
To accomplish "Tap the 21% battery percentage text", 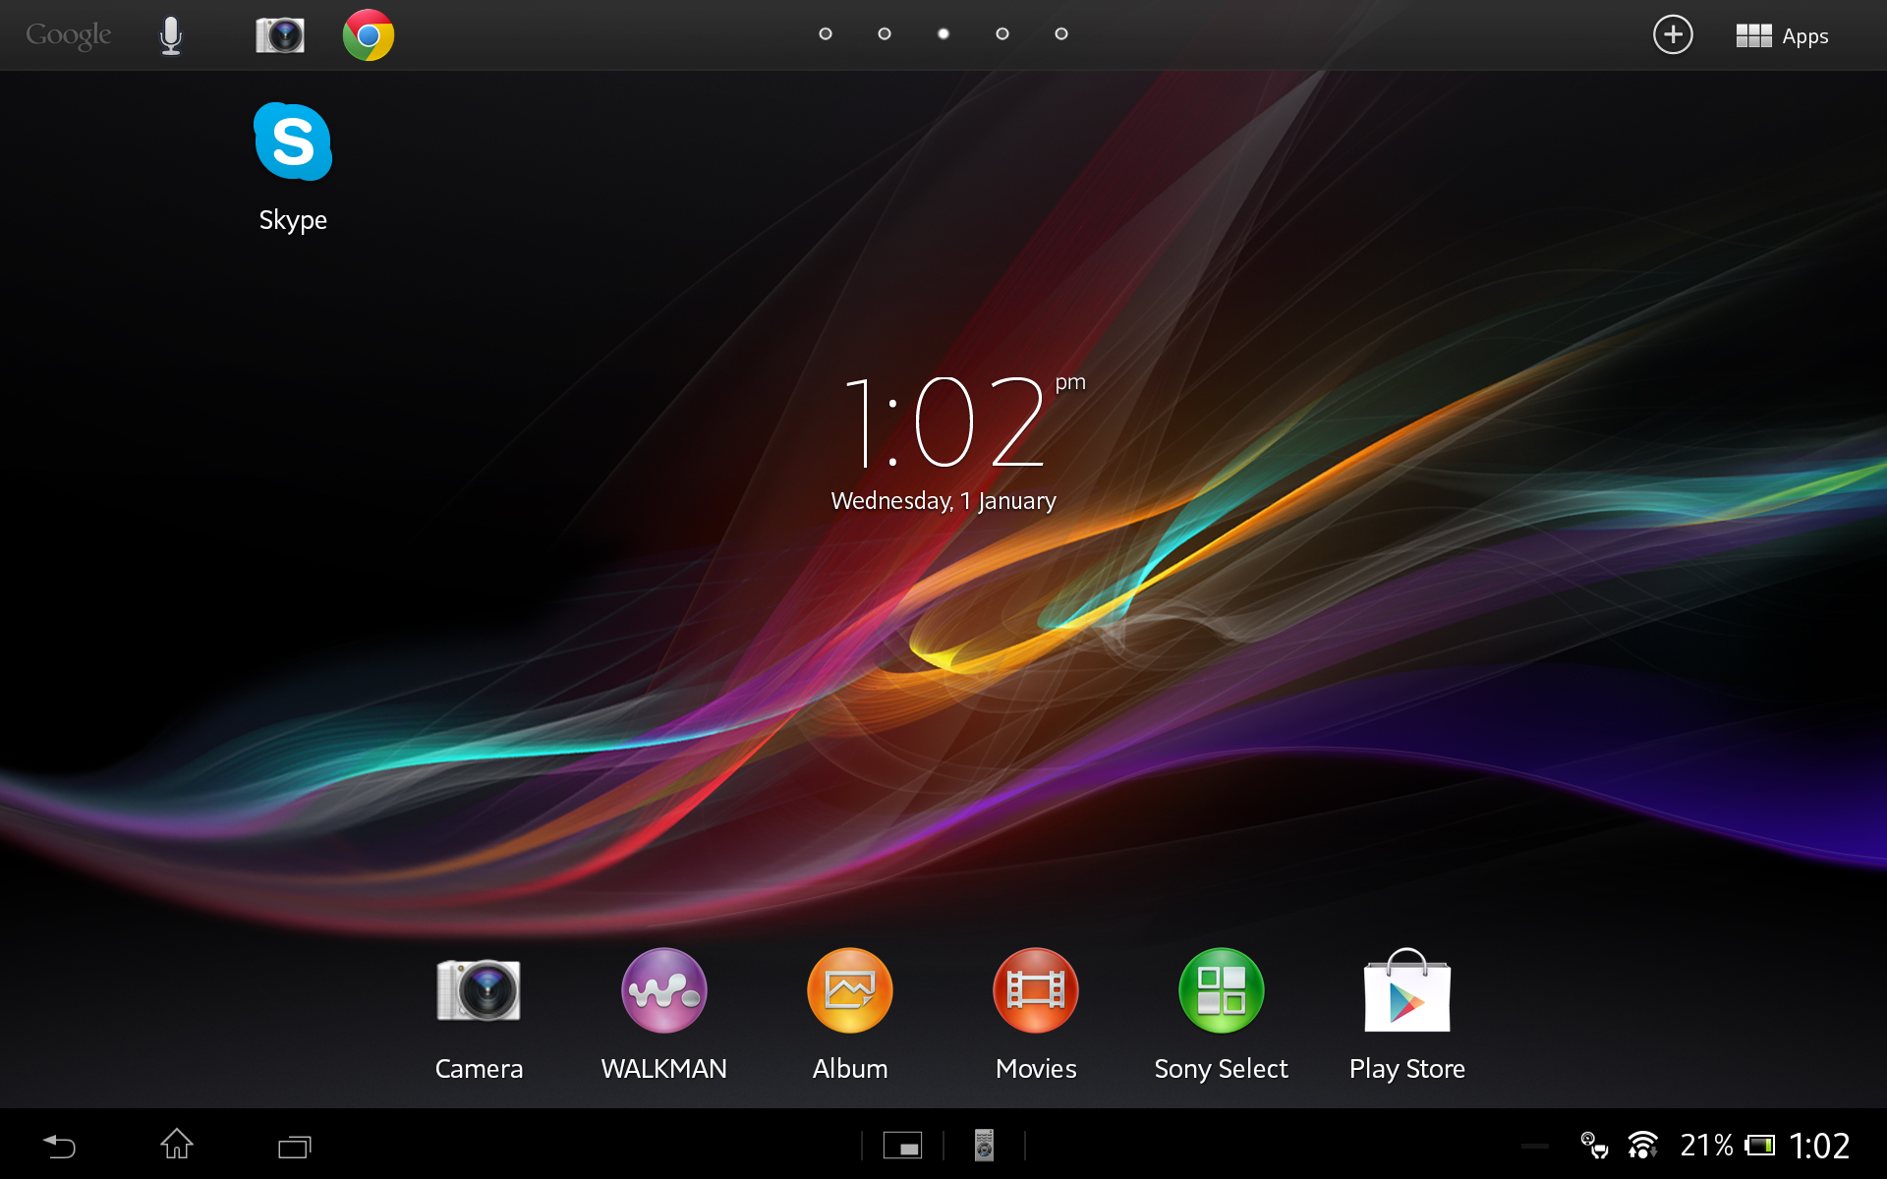I will pyautogui.click(x=1706, y=1145).
